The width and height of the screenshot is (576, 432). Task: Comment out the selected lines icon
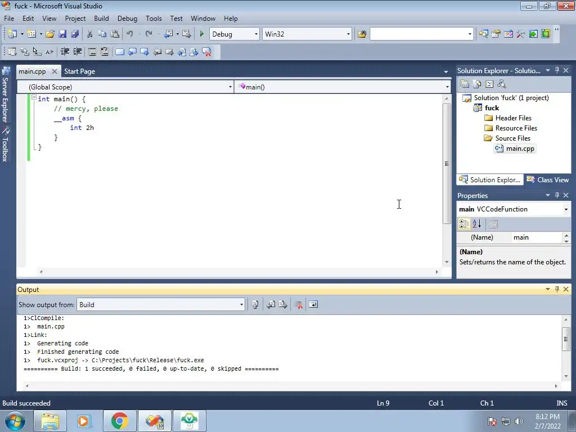tap(92, 52)
